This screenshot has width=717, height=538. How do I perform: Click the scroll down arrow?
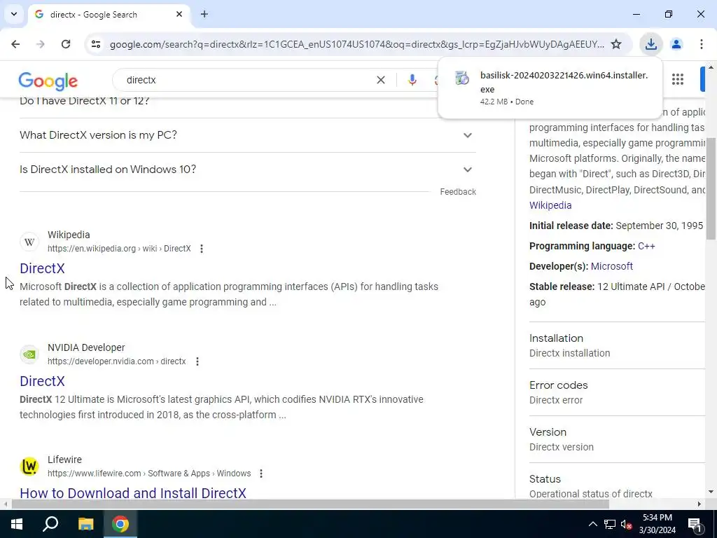711,492
